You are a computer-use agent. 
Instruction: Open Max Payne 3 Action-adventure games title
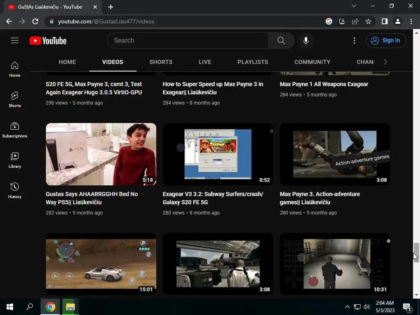pos(320,198)
